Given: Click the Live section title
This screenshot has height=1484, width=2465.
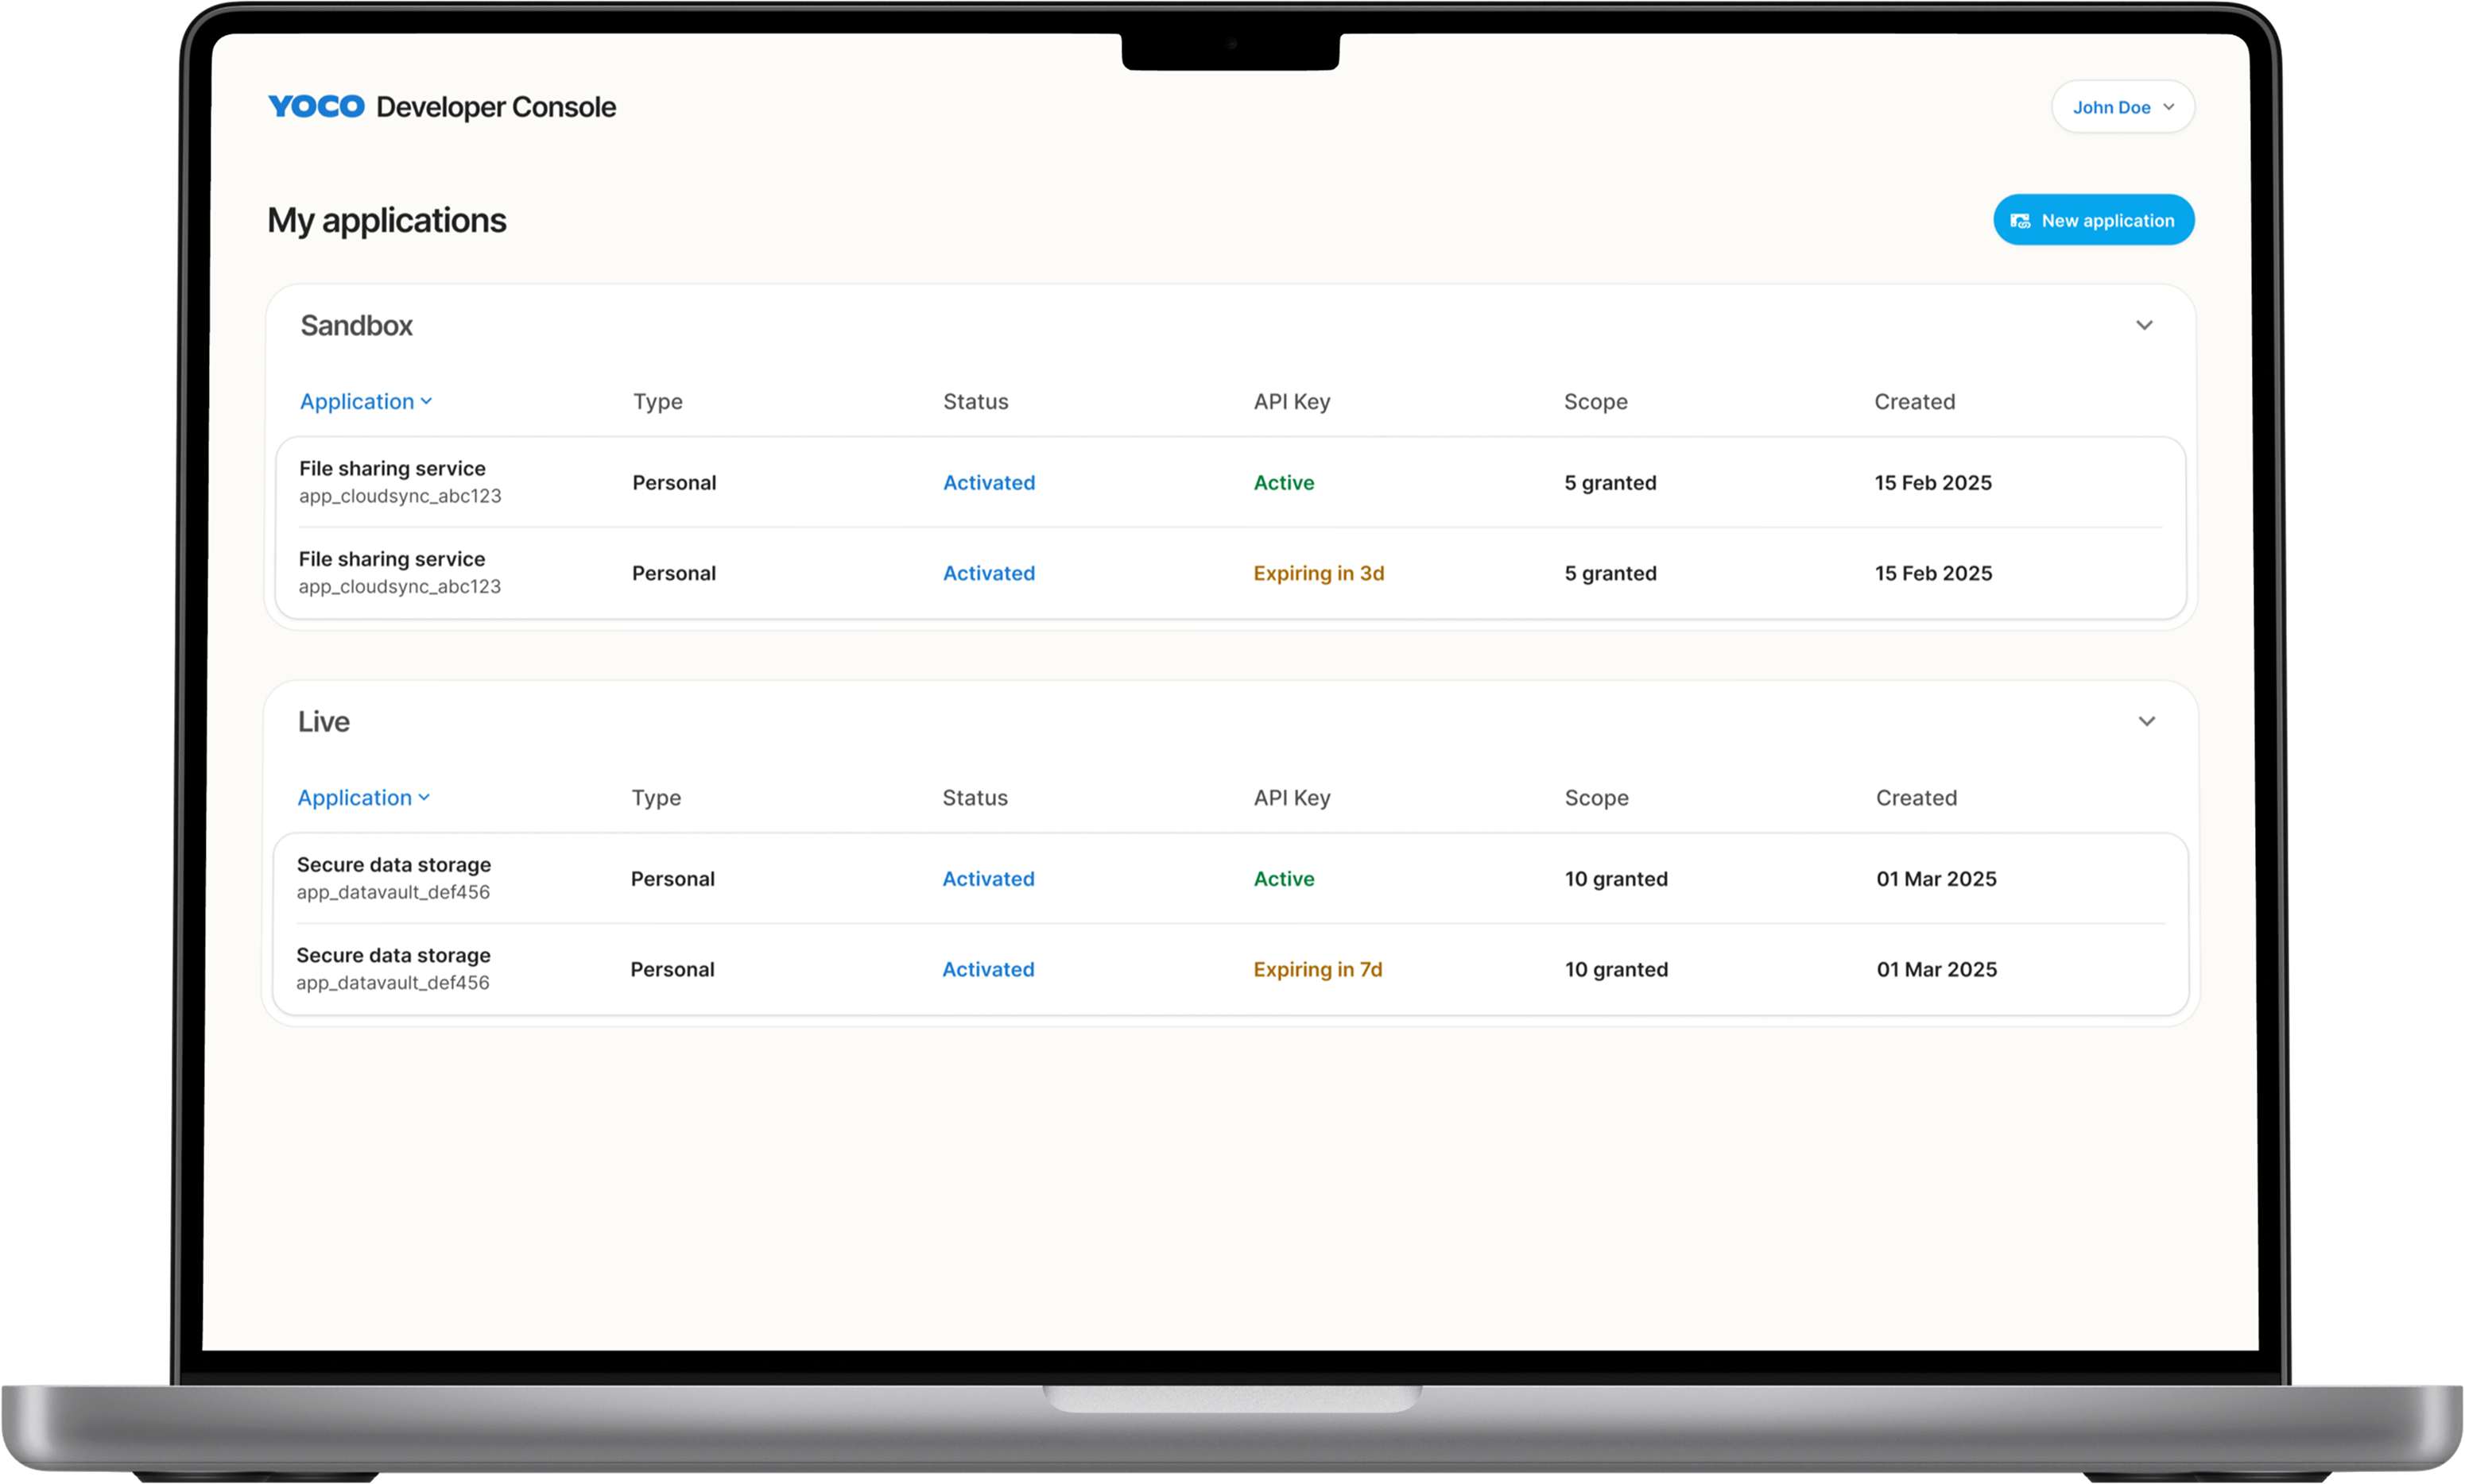Looking at the screenshot, I should coord(324,721).
